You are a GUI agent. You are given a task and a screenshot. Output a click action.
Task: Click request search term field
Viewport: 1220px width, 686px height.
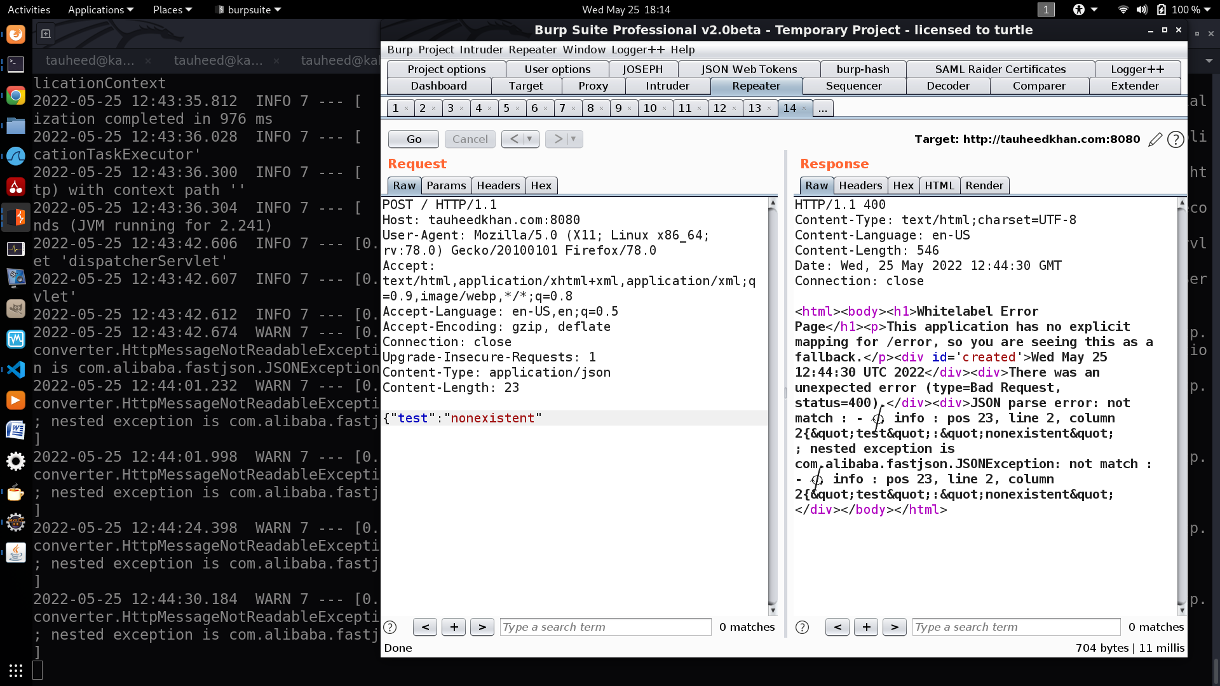pos(606,627)
